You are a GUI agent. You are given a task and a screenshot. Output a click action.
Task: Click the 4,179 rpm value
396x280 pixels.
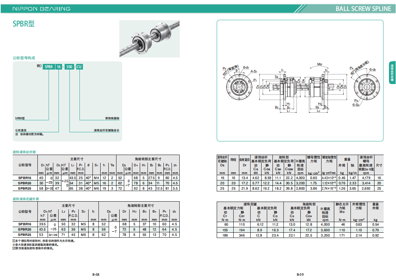366,178
